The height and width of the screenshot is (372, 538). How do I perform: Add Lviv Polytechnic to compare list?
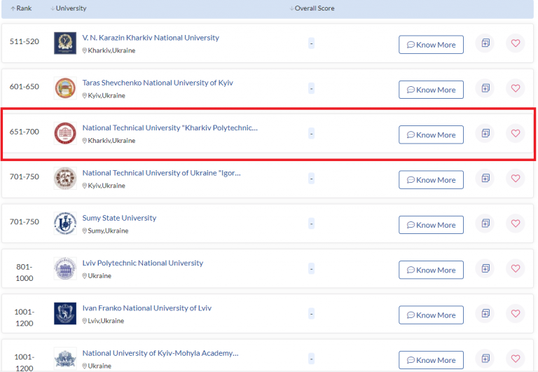(x=485, y=268)
